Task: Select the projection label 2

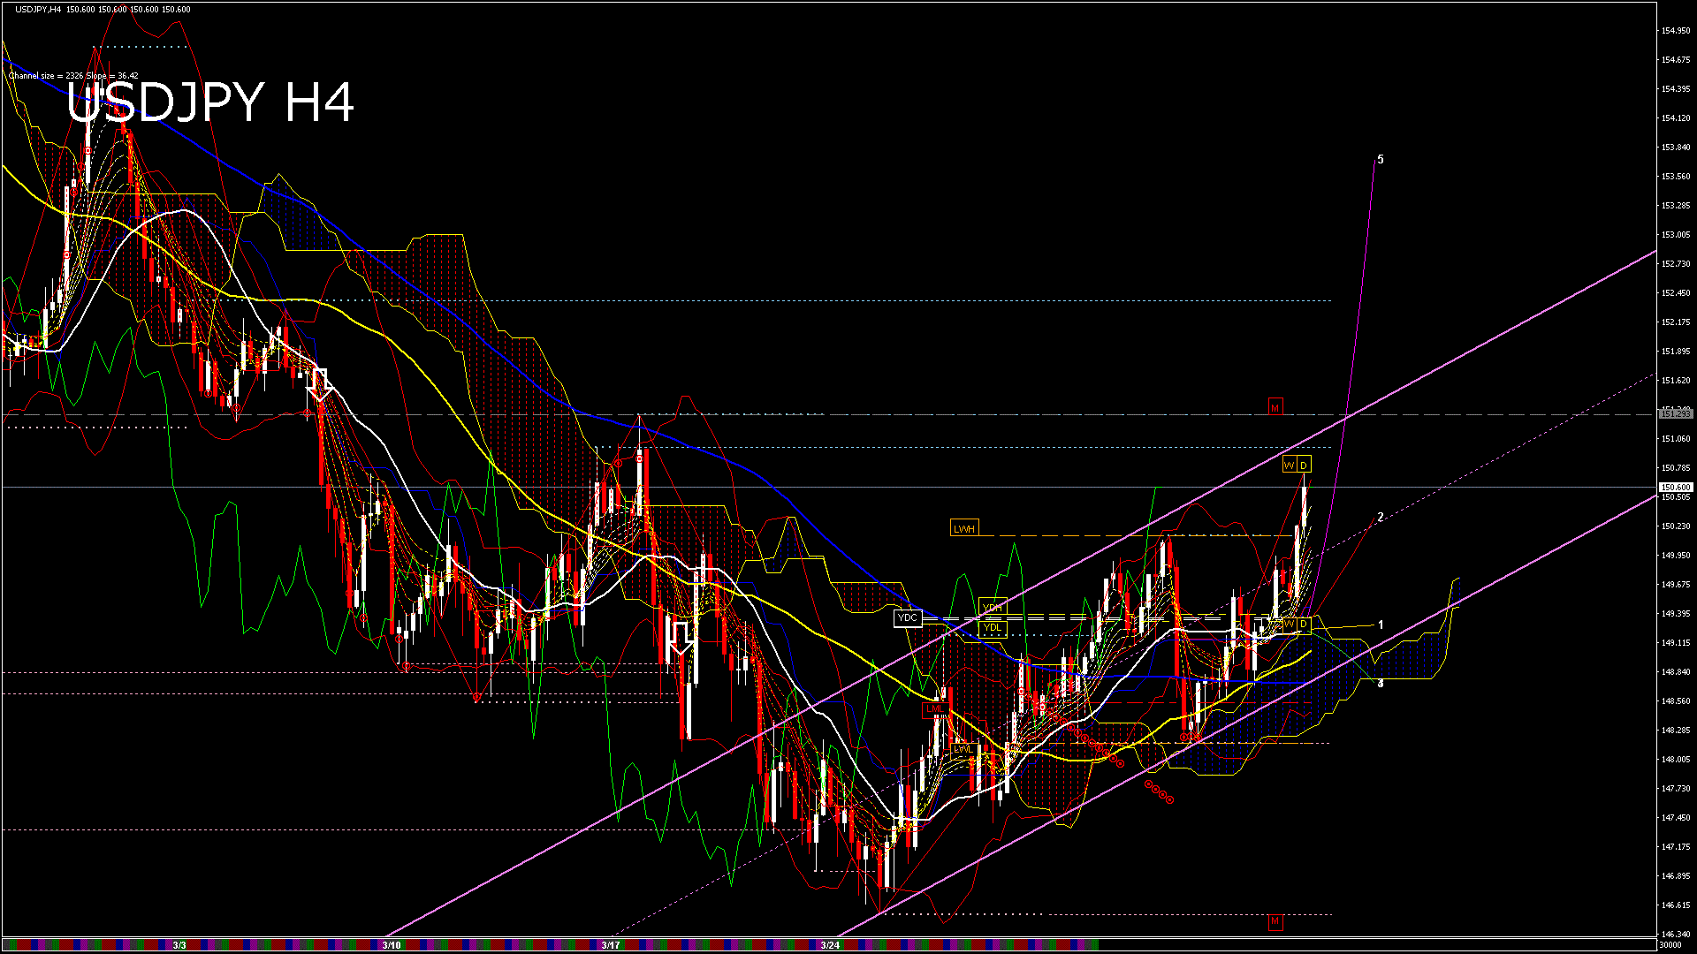Action: (x=1381, y=518)
